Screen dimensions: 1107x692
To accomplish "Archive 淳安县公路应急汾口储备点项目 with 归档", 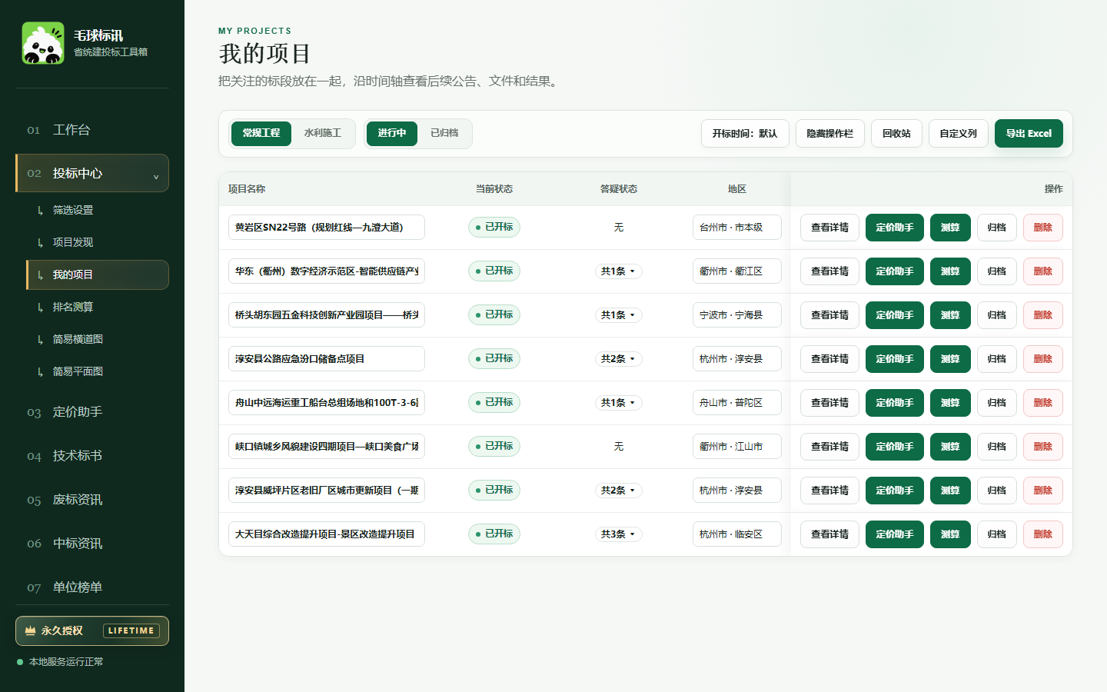I will 997,359.
